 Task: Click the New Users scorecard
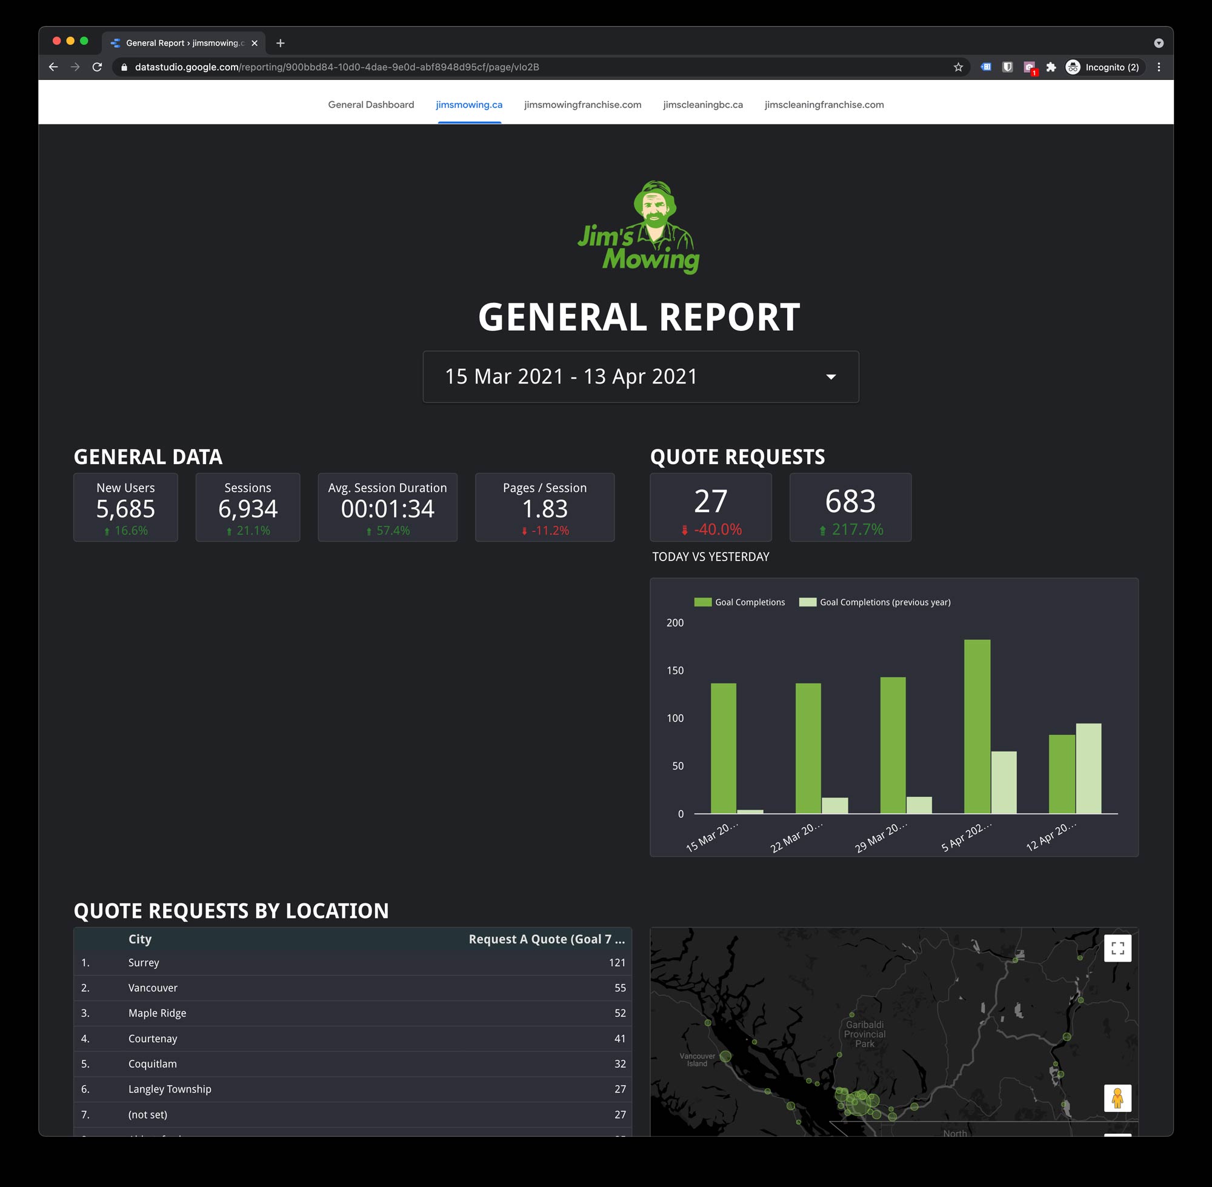(125, 508)
